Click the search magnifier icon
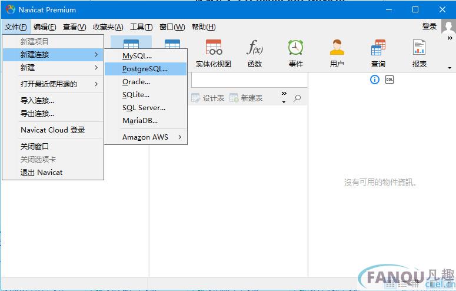Image resolution: width=456 pixels, height=291 pixels. click(x=297, y=98)
